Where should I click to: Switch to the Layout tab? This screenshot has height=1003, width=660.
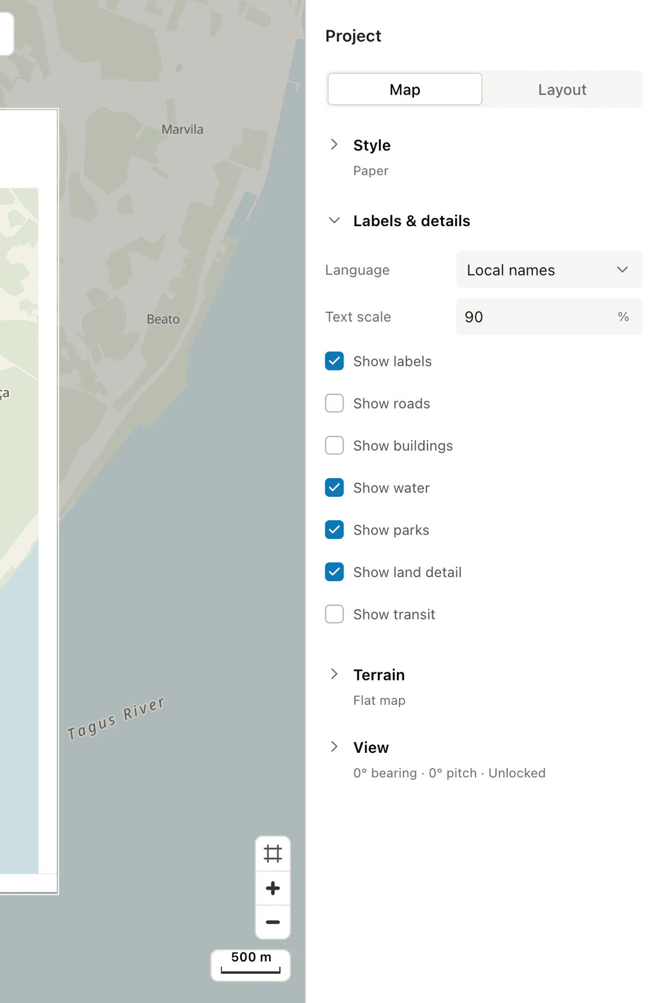click(x=562, y=89)
